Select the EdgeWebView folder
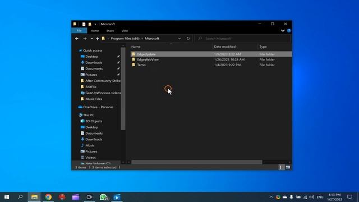This screenshot has height=202, width=359. pyautogui.click(x=211, y=59)
